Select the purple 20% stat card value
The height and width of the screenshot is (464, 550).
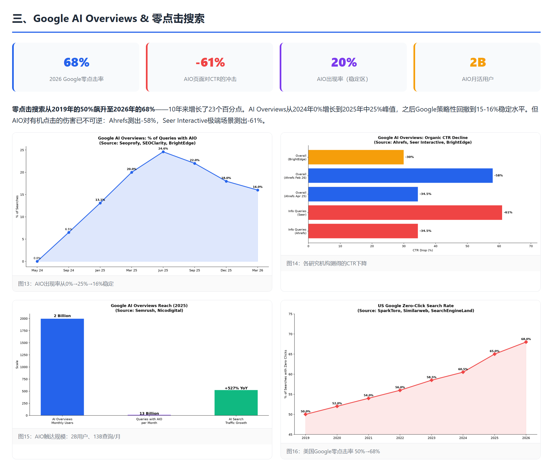point(344,62)
